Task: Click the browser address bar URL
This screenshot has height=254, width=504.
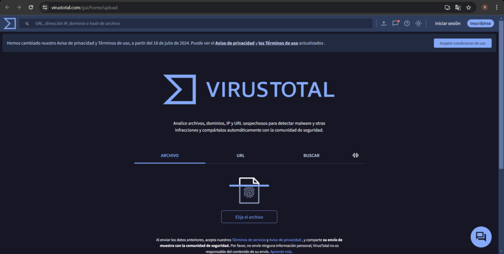Action: (84, 7)
